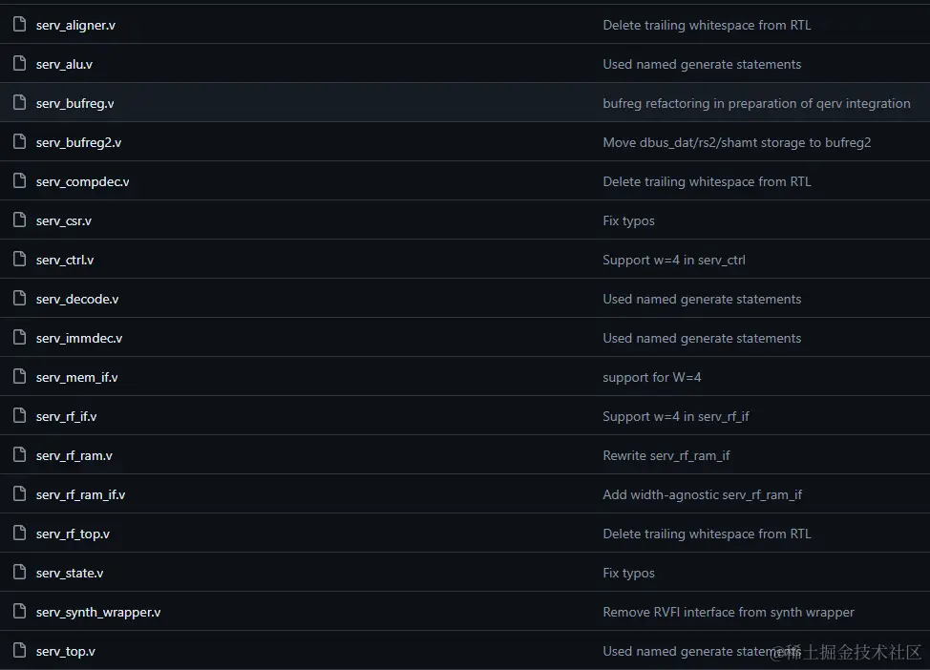View commit 'Remove RVFI interface from synth wrapper'
Screen dimensions: 930x670
(728, 612)
